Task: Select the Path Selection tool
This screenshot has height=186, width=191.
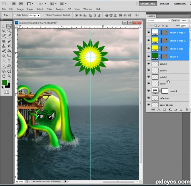Action: coord(4,66)
